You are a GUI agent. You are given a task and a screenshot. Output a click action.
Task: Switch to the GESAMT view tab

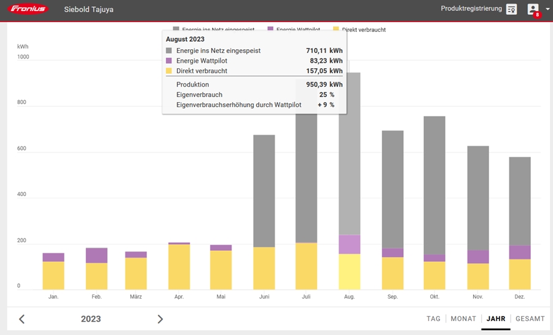pos(530,319)
